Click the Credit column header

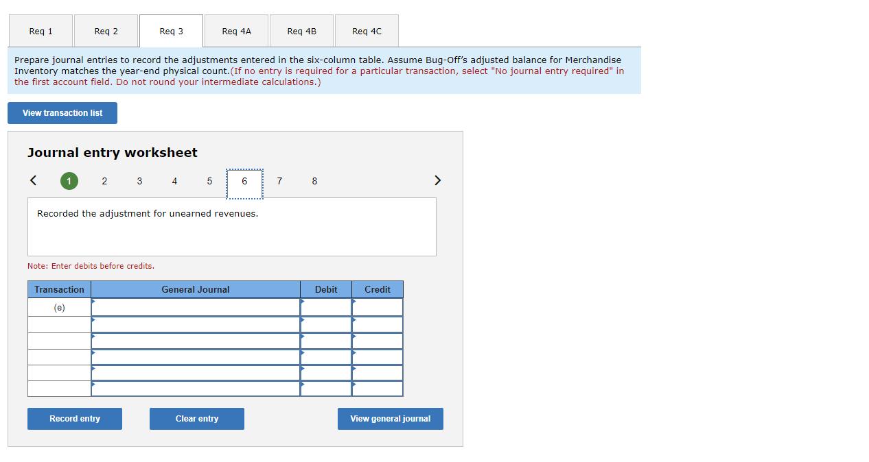tap(378, 289)
